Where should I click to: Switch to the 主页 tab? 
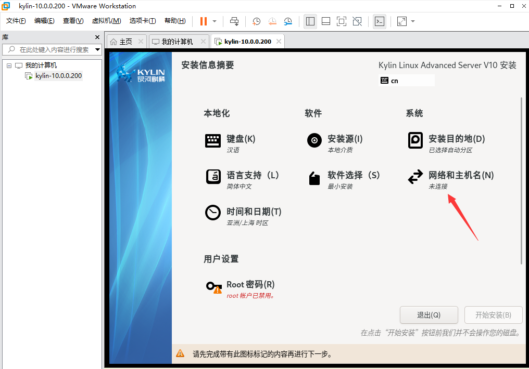125,42
